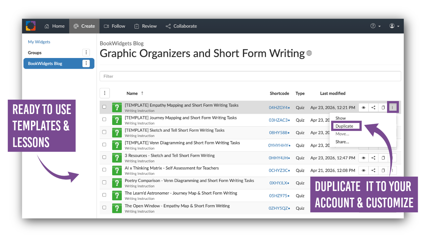Click the BookWidgets logo icon
Viewport: 426px width, 240px height.
coord(31,26)
